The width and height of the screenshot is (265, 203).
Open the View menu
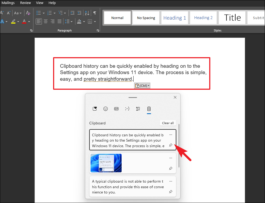coord(40,3)
